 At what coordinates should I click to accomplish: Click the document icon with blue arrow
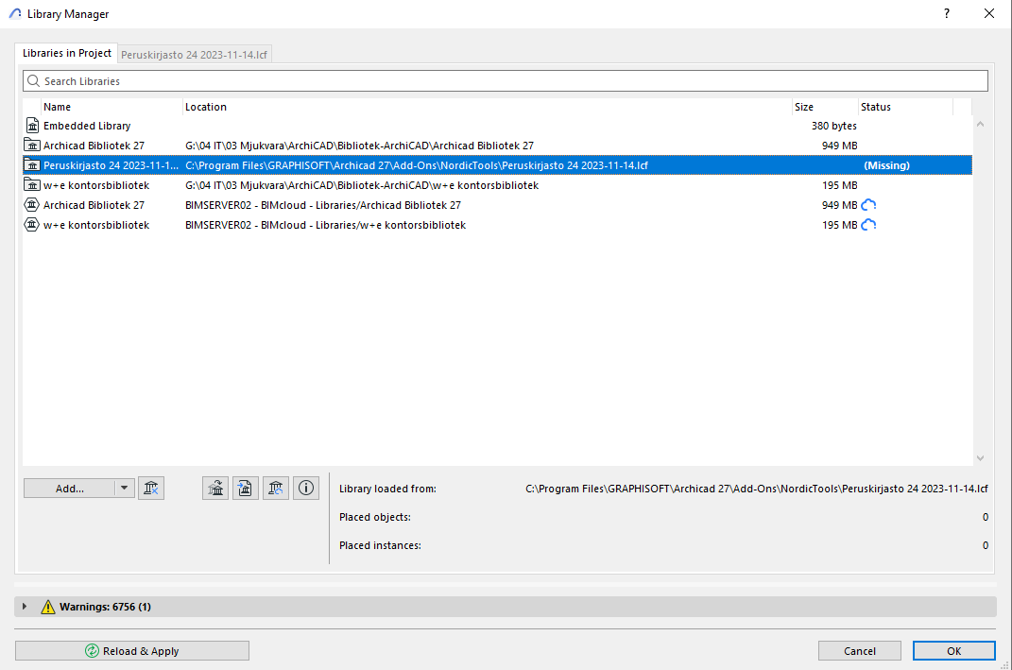point(246,488)
